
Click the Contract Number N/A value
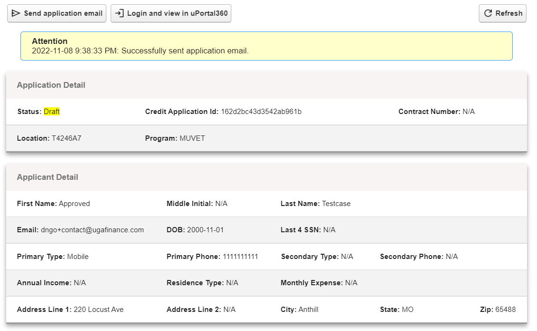coord(468,112)
